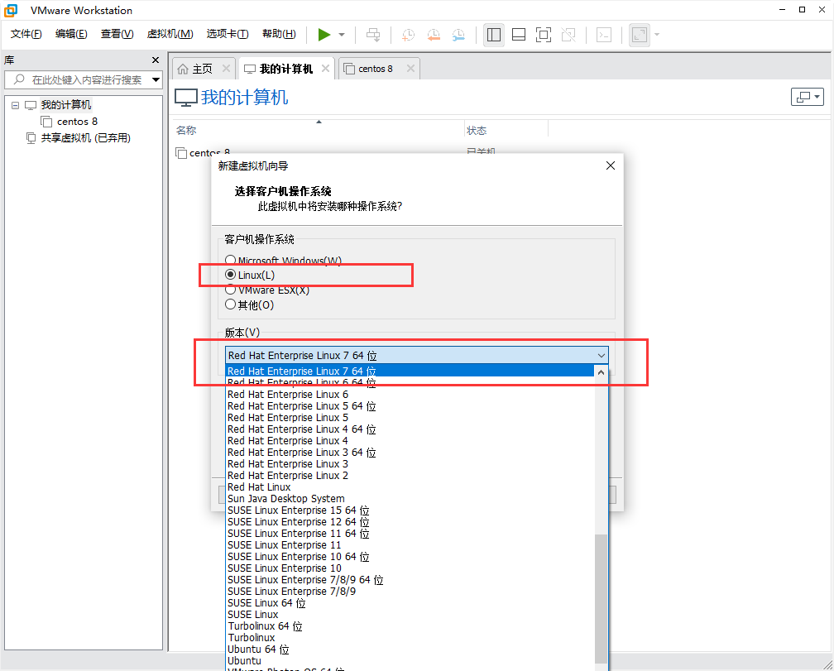Open the stretch display dropdown arrow
This screenshot has width=834, height=671.
pyautogui.click(x=657, y=35)
